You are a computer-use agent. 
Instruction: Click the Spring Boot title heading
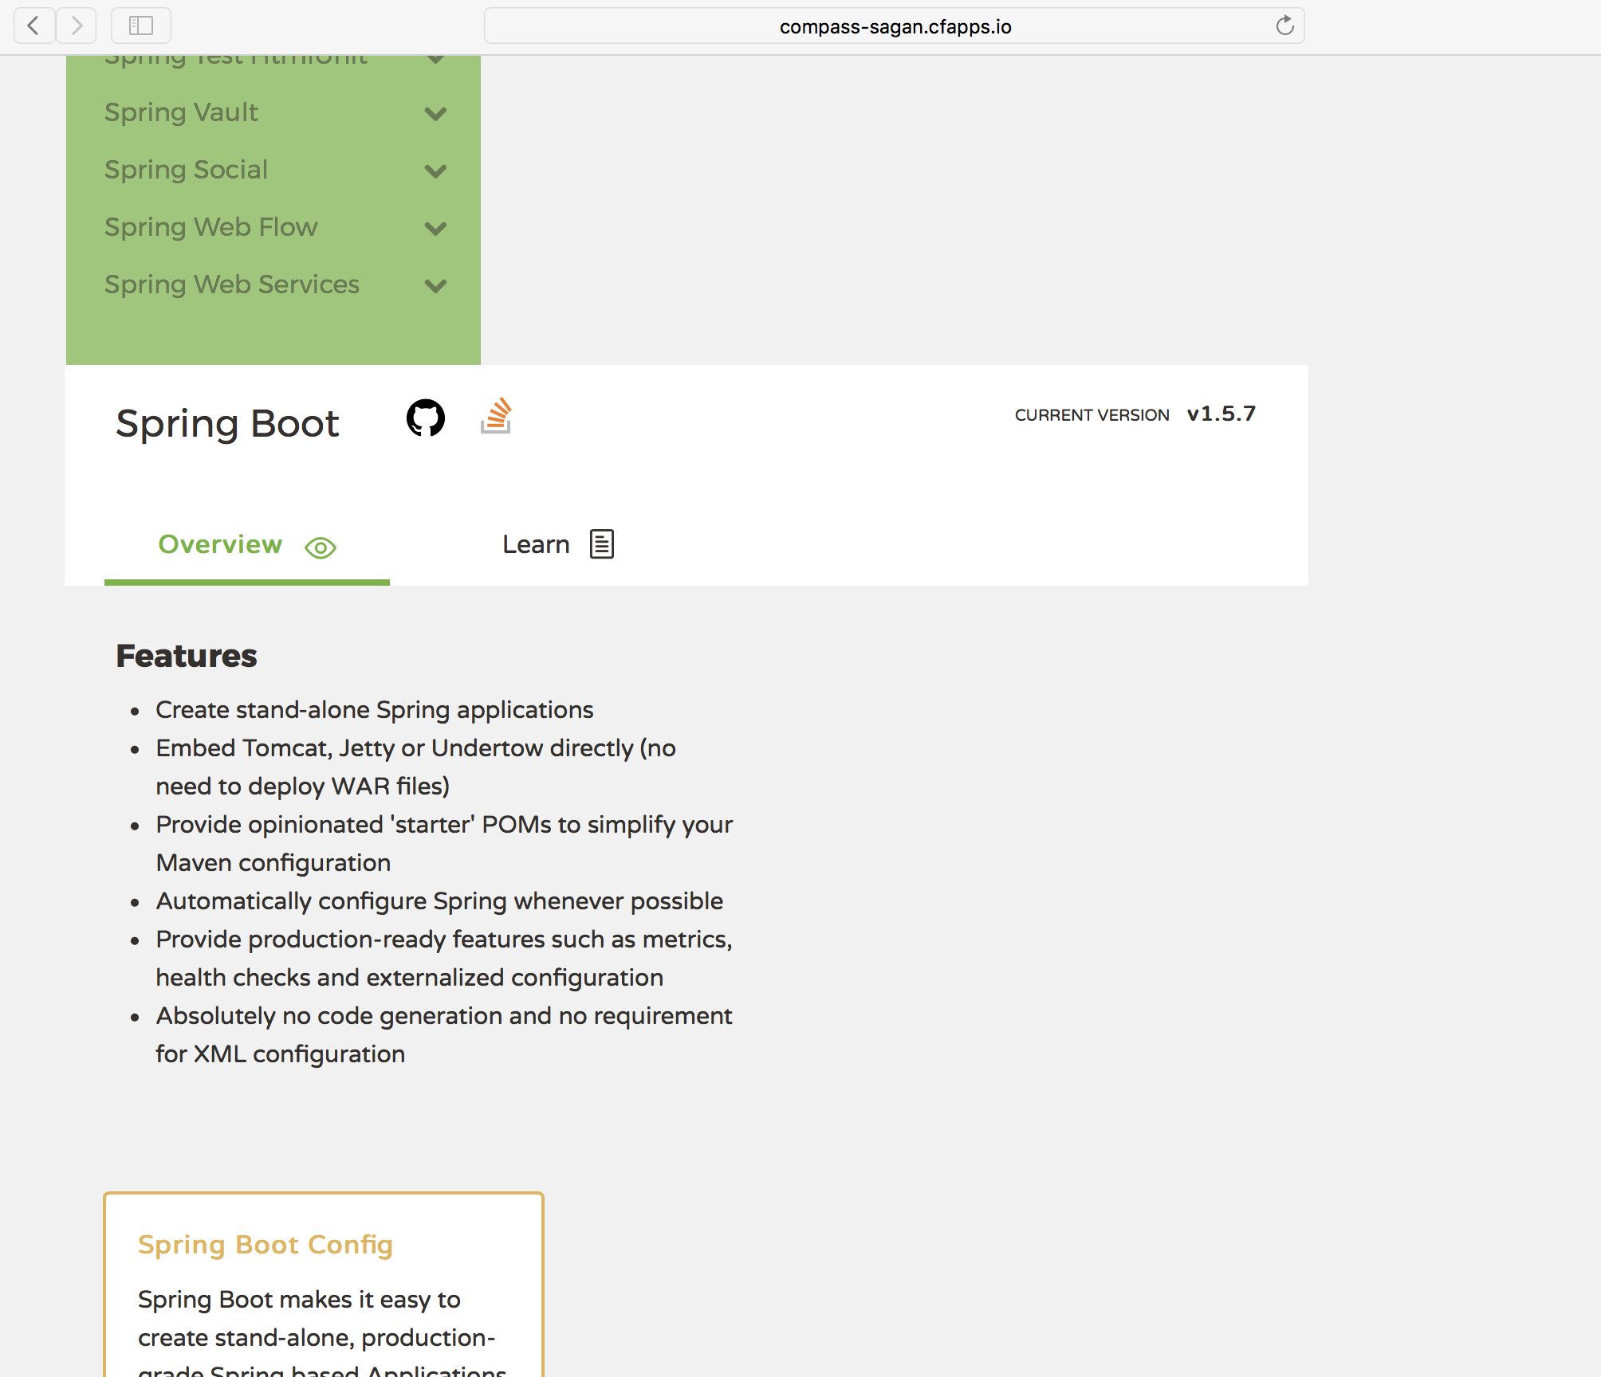click(x=227, y=423)
